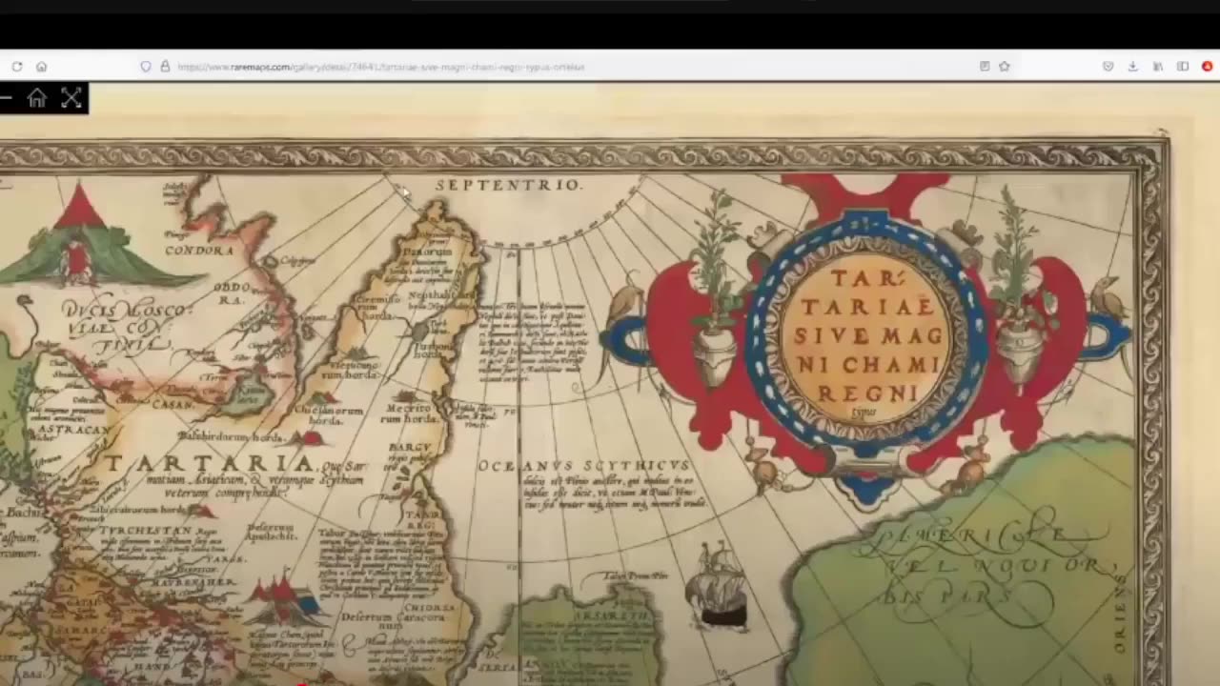
Task: Zoom out map with minus icon
Action: click(x=6, y=97)
